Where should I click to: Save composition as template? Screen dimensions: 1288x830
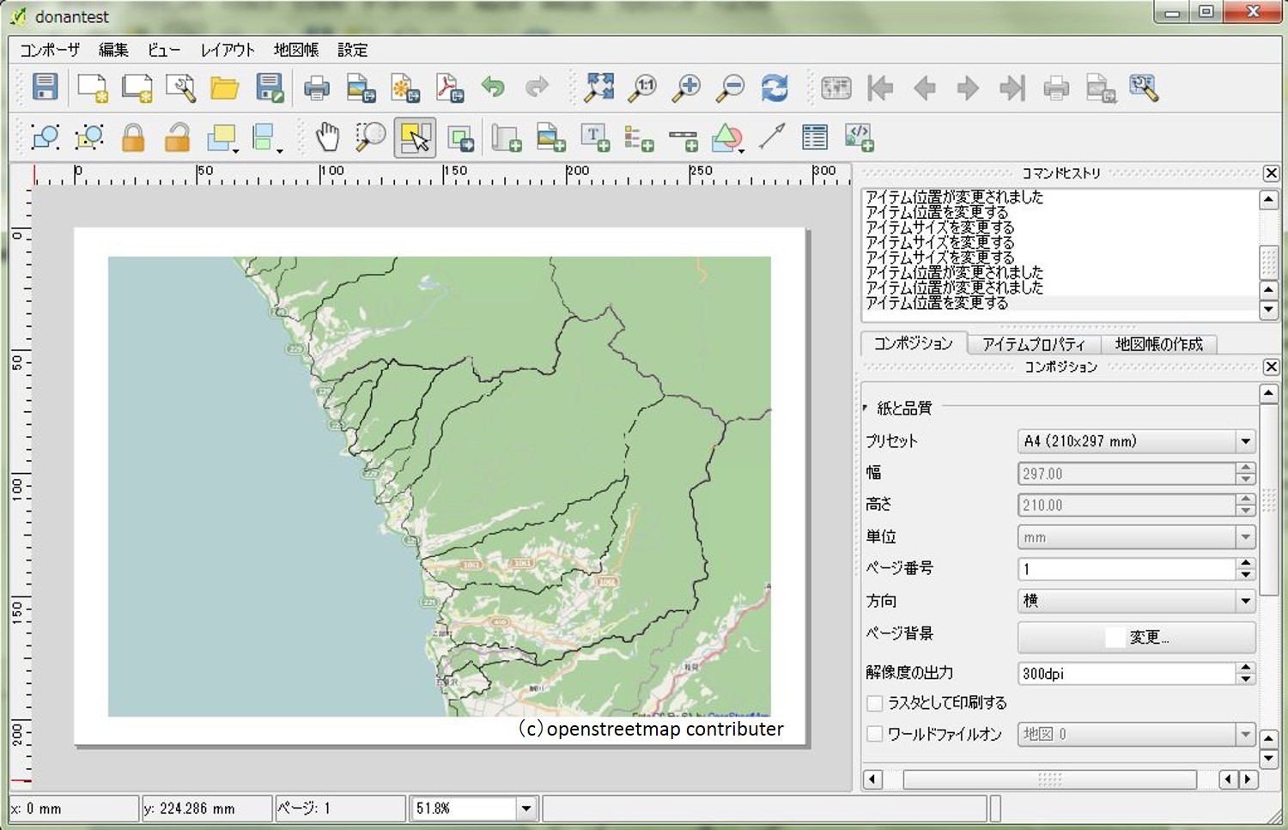click(270, 88)
